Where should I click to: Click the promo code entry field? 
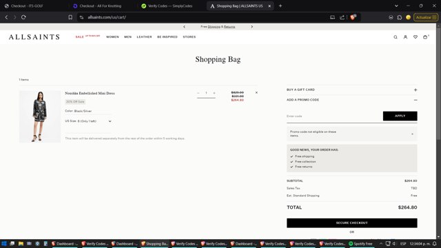coord(334,116)
